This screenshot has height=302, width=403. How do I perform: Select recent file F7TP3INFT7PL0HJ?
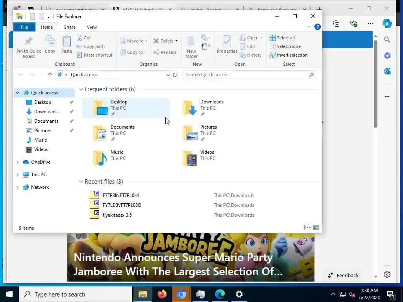121,195
